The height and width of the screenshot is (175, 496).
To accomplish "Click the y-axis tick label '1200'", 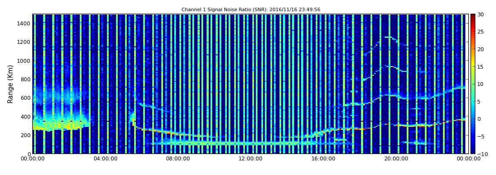I will coord(24,42).
